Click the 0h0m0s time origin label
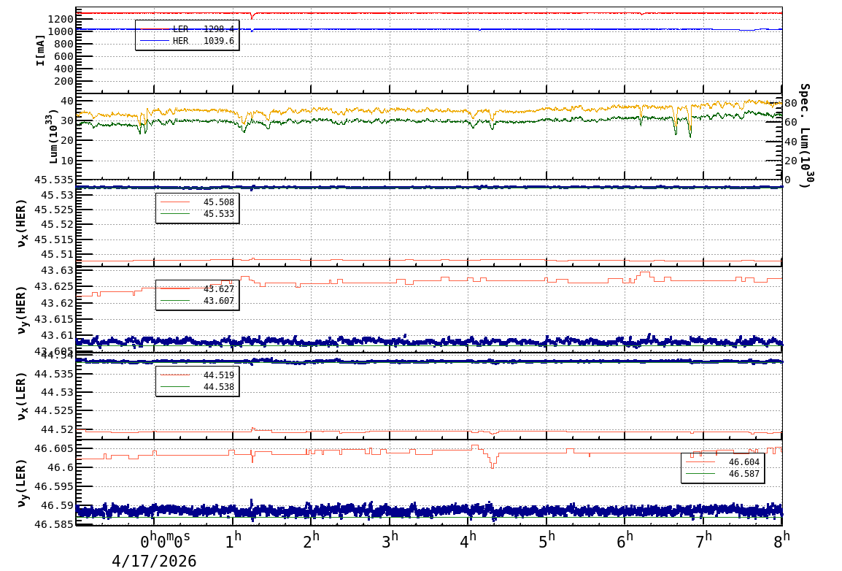This screenshot has width=842, height=571. point(165,541)
